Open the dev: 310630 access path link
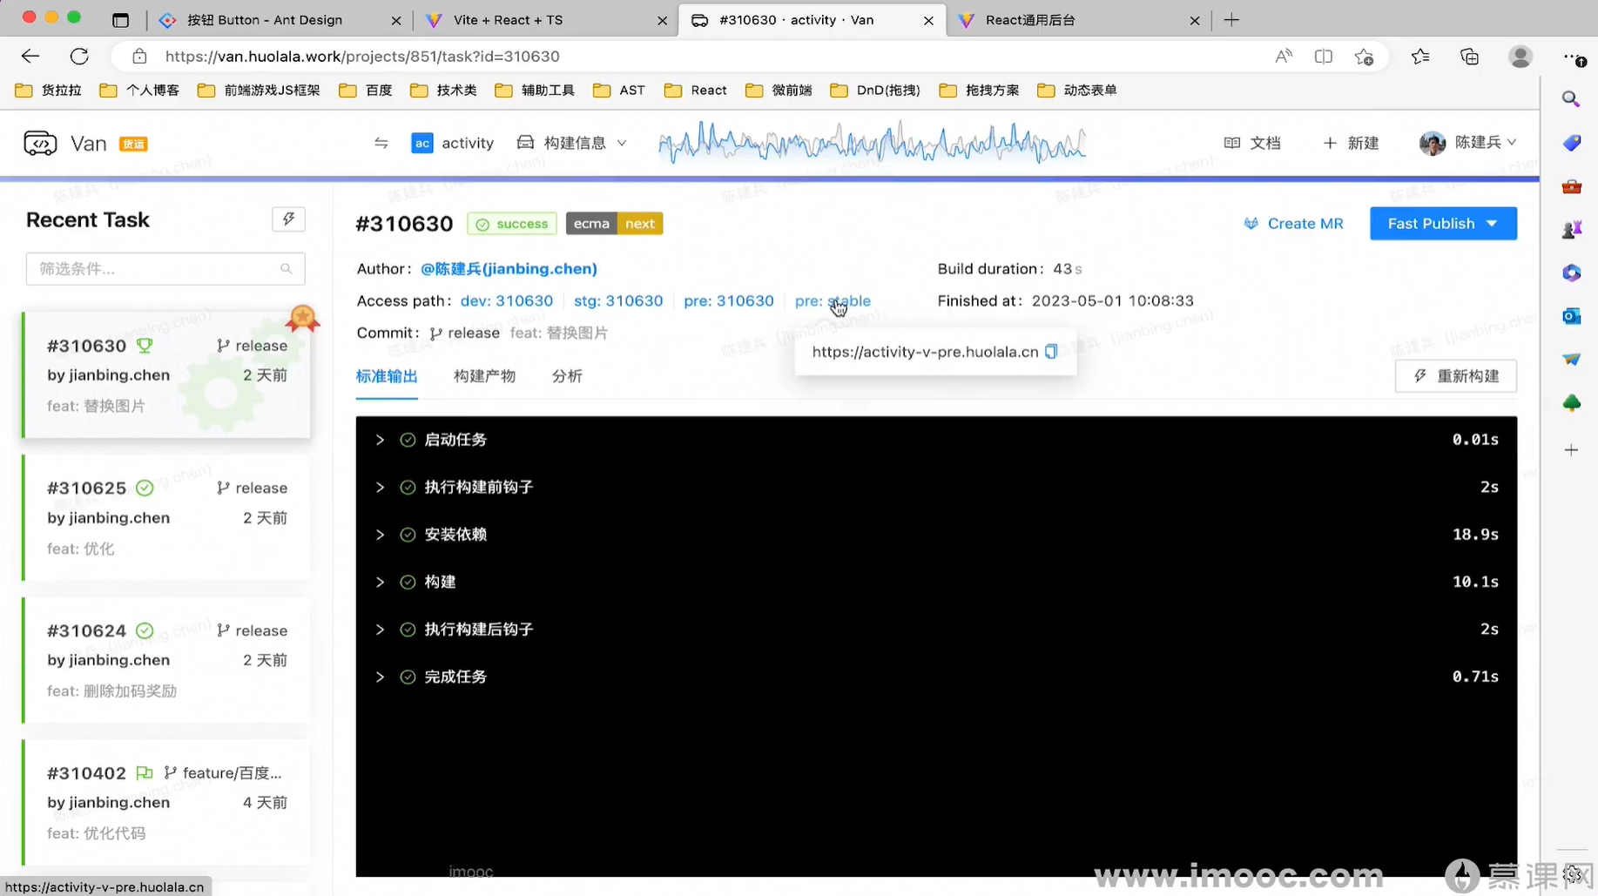This screenshot has width=1598, height=896. point(507,300)
